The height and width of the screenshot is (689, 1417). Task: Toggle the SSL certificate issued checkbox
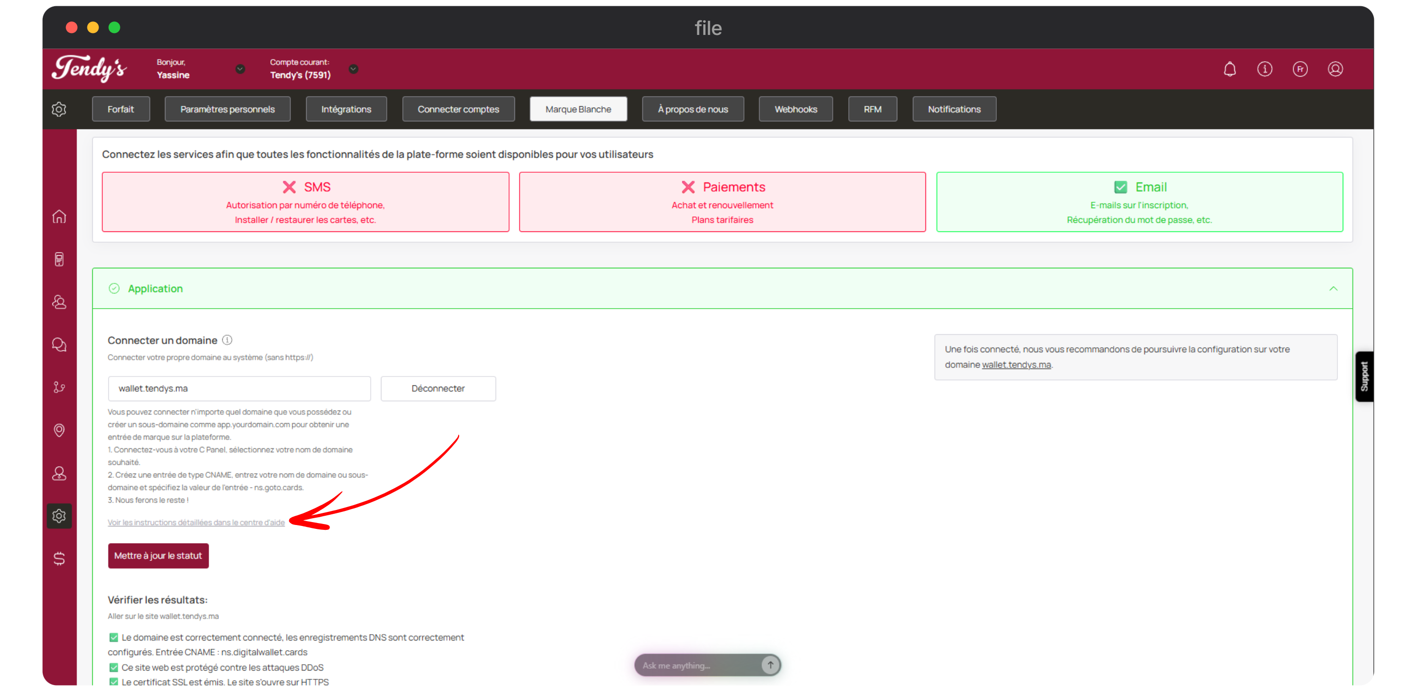click(114, 682)
